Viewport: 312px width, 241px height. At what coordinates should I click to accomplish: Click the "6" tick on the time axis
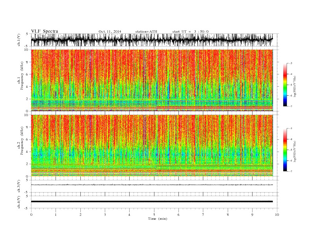(x=178, y=215)
